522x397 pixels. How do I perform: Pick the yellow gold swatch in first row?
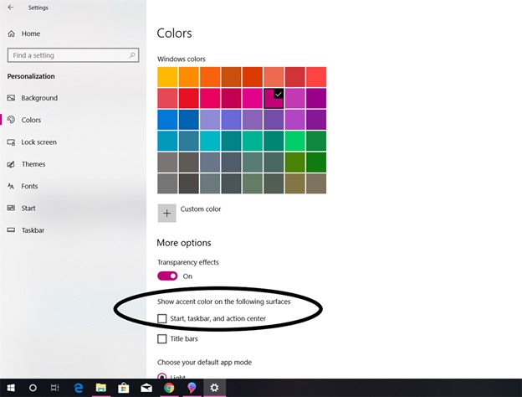[167, 77]
